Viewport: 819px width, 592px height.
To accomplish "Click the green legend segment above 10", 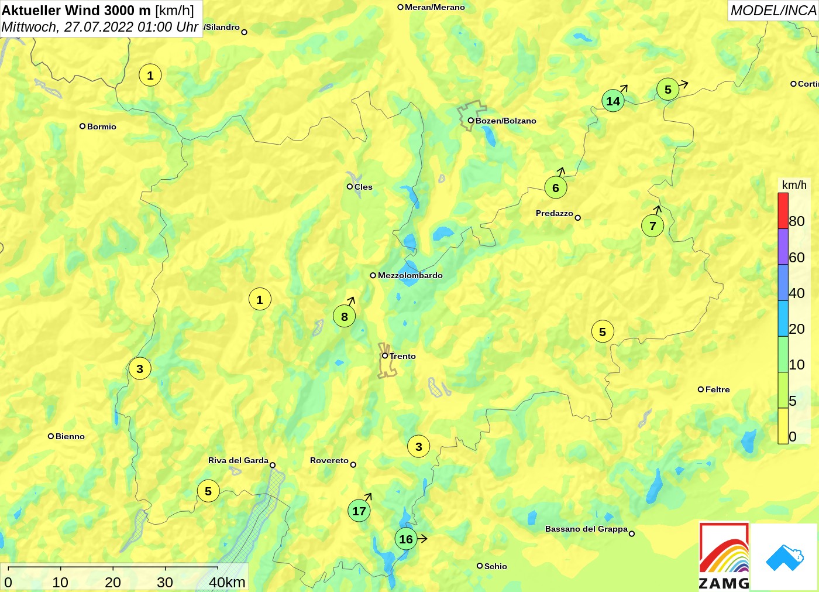I will [783, 354].
